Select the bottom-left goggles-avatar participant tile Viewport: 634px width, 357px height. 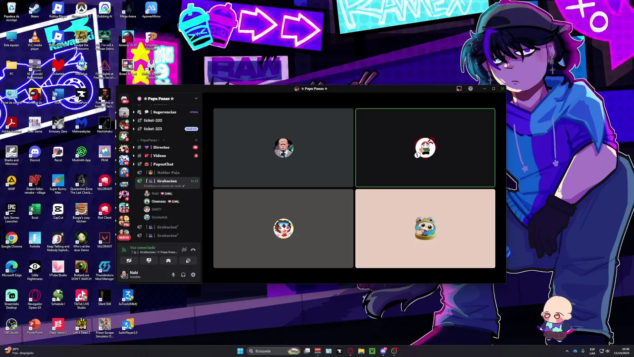point(283,229)
